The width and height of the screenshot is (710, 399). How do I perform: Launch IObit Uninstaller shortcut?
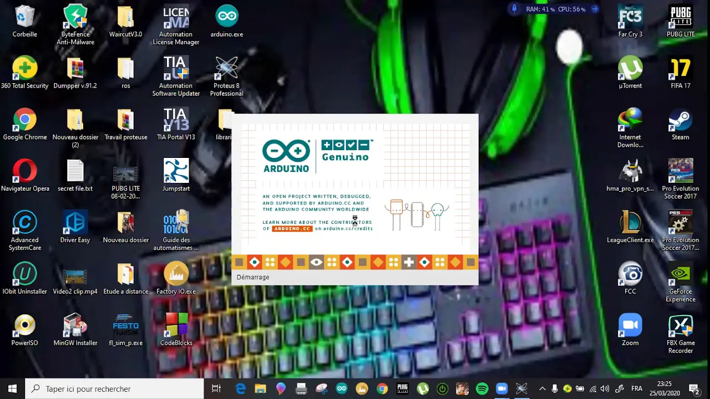(x=25, y=279)
